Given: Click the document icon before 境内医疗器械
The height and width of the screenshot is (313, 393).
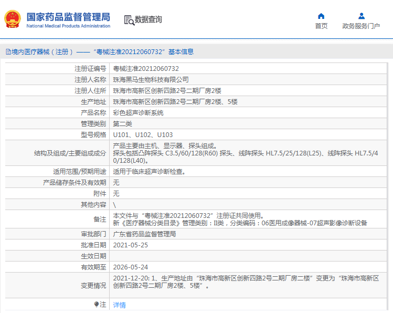Looking at the screenshot, I should tap(8, 52).
